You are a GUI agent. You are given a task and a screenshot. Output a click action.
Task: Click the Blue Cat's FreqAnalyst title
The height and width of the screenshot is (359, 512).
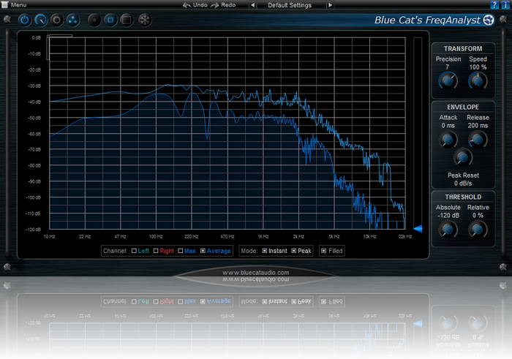pyautogui.click(x=427, y=20)
